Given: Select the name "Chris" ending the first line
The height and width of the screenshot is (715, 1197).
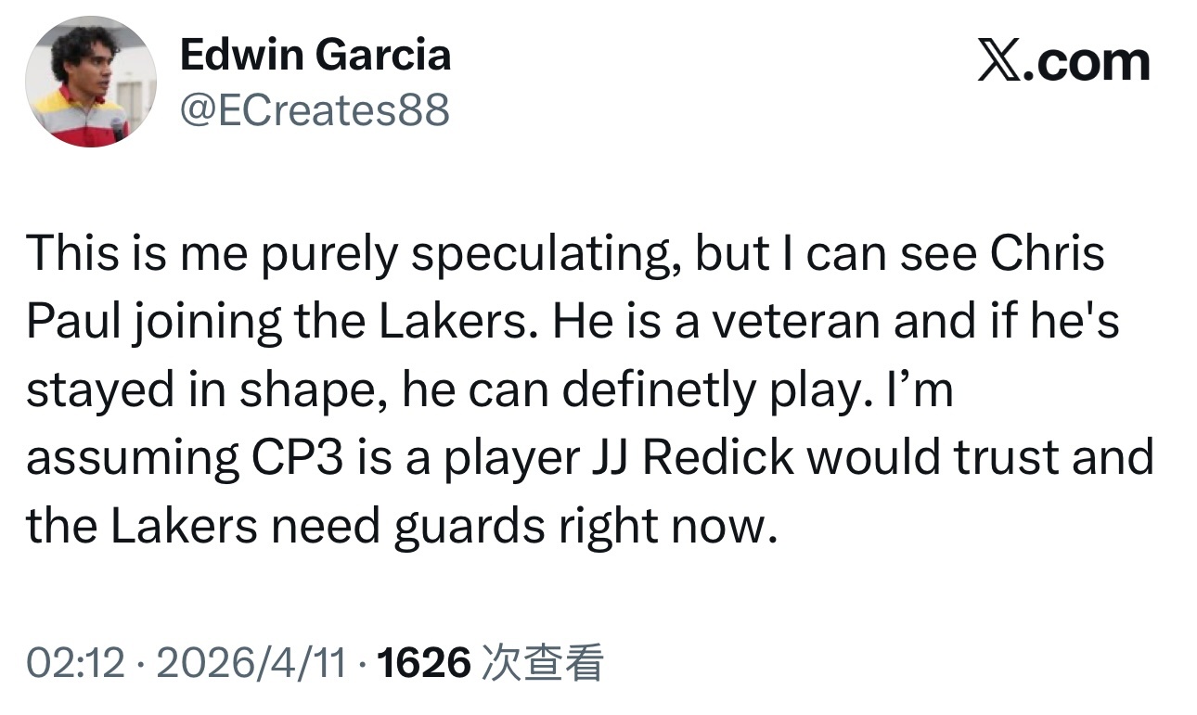Looking at the screenshot, I should click(x=1048, y=252).
